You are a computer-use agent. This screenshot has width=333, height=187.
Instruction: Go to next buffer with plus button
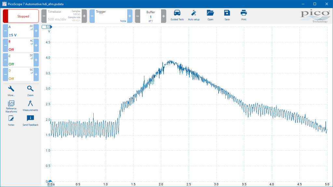pyautogui.click(x=164, y=16)
